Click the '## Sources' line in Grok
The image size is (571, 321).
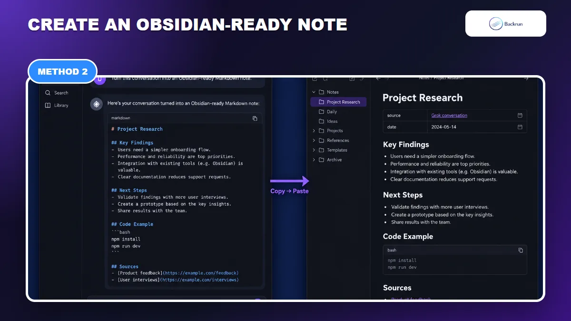pos(125,267)
